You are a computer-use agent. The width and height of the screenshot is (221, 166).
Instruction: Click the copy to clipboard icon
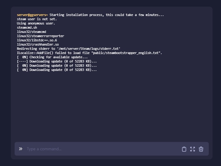tap(184, 149)
